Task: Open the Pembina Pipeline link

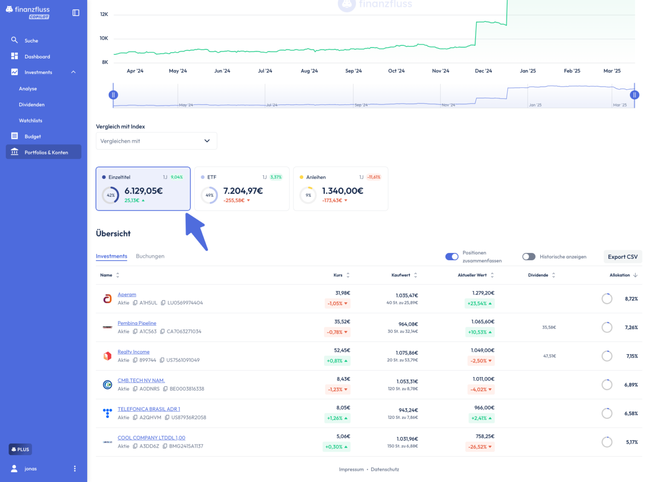Action: tap(137, 323)
